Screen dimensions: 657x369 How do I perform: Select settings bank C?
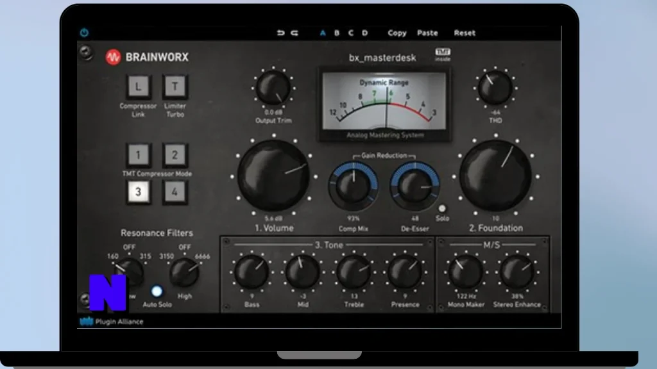(x=351, y=33)
